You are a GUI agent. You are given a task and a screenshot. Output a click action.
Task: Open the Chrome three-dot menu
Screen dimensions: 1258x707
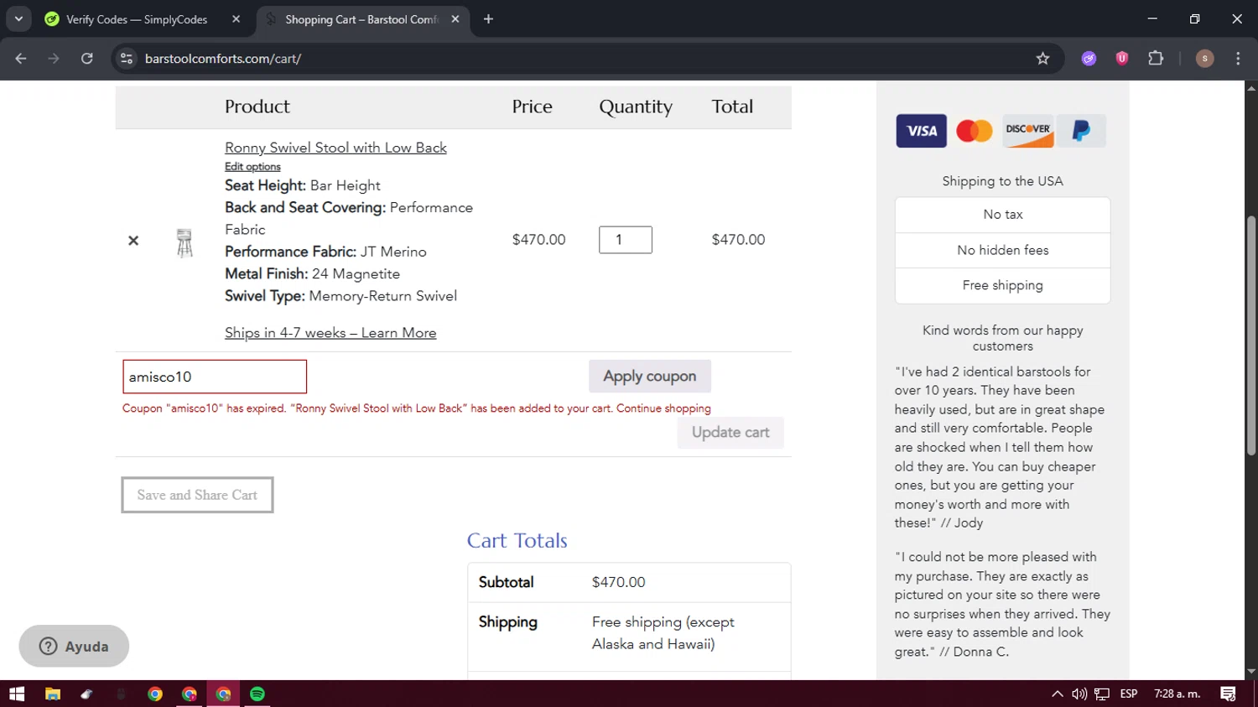click(x=1238, y=59)
